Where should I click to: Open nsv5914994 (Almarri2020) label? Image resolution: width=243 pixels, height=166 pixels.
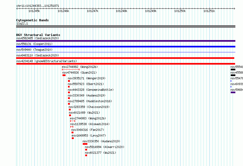click(105, 147)
